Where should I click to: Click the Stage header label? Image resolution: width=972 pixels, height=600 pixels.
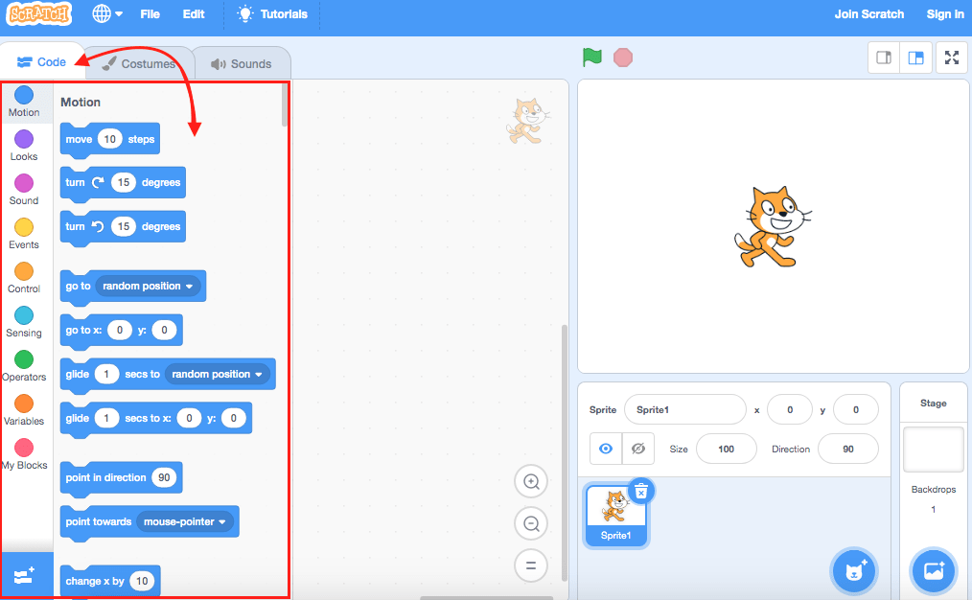click(933, 403)
